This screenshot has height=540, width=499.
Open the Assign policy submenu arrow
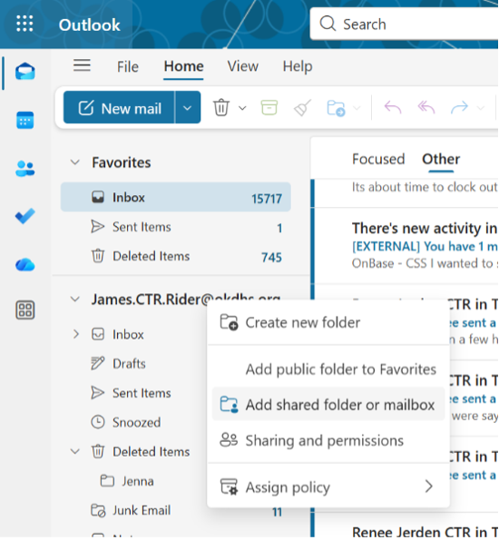429,486
